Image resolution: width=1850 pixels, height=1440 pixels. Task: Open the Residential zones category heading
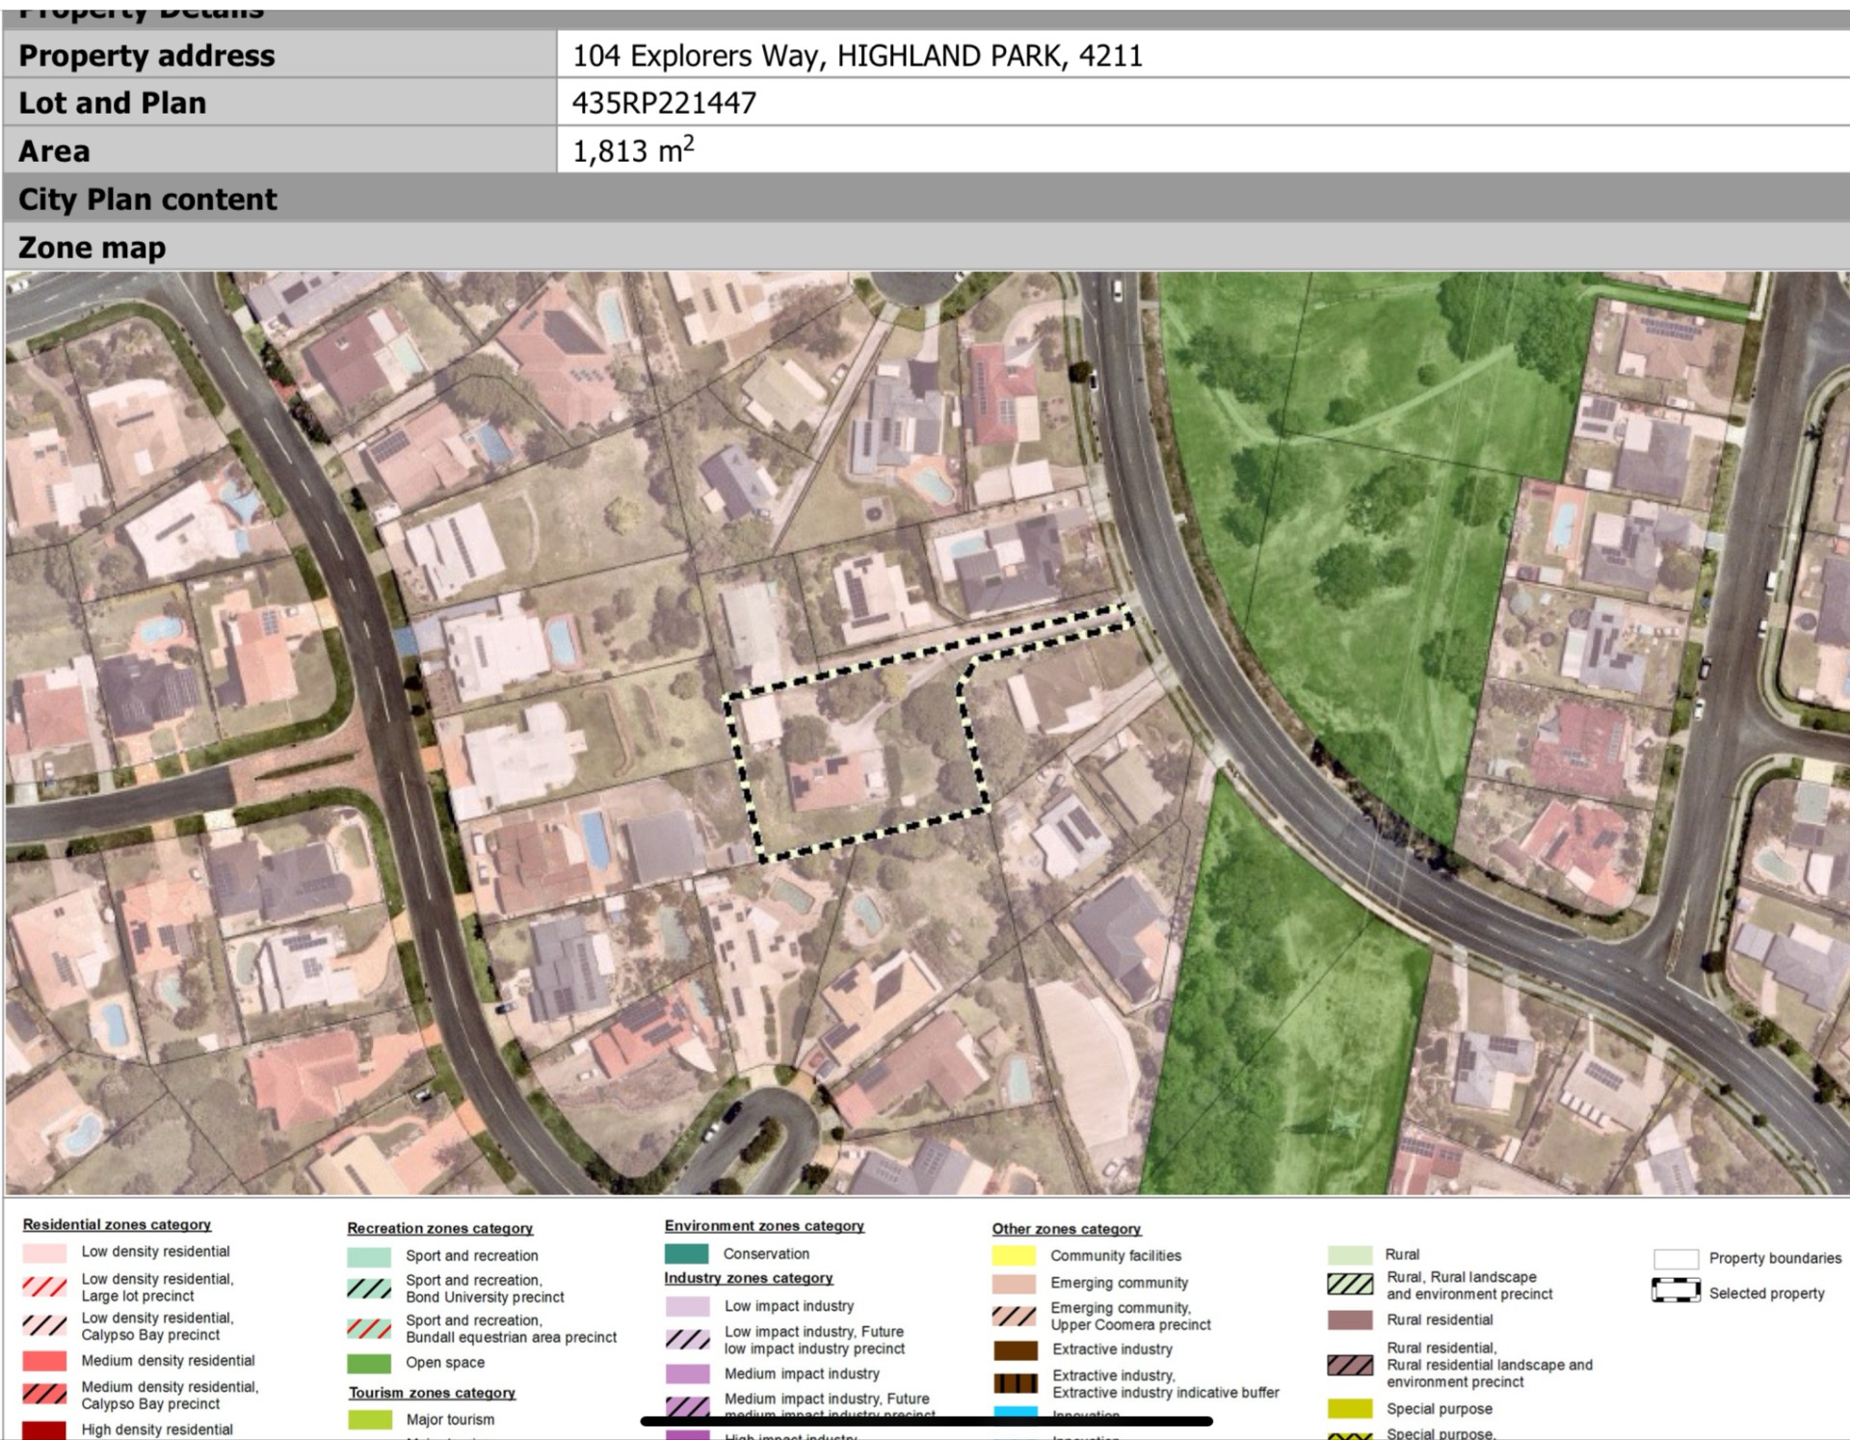point(117,1224)
